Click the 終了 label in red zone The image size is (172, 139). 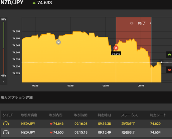point(142,23)
